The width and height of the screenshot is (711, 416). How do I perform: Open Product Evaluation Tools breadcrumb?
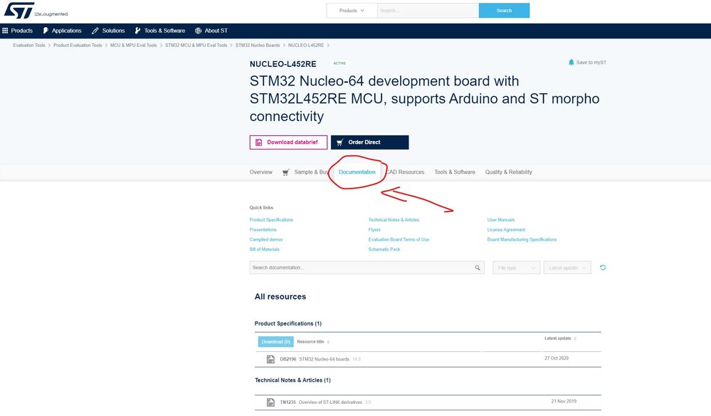(x=78, y=46)
